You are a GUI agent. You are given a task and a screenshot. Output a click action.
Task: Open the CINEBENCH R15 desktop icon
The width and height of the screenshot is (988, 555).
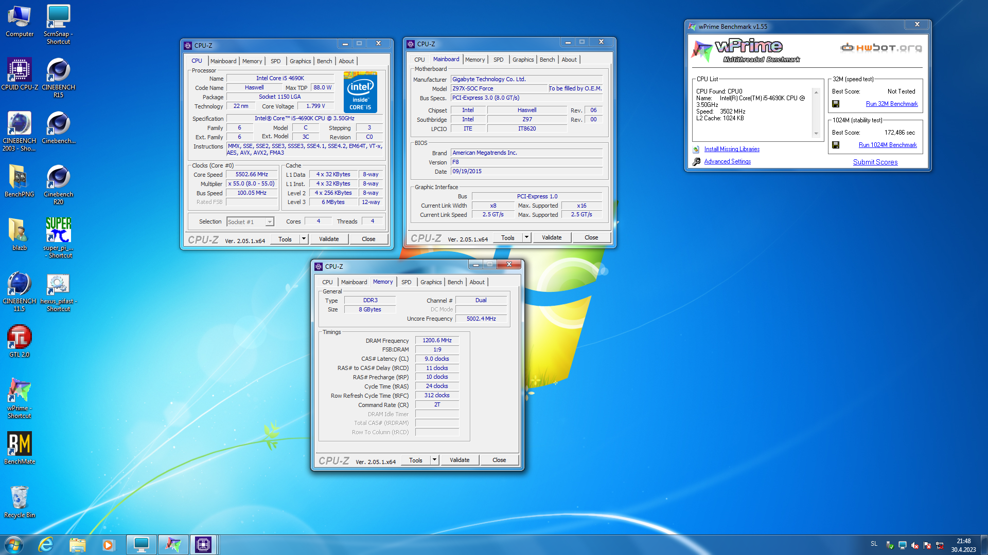[58, 78]
